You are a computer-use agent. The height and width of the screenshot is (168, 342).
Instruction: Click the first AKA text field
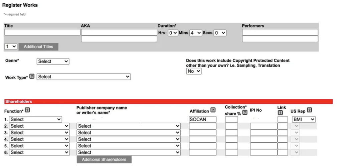pos(119,32)
